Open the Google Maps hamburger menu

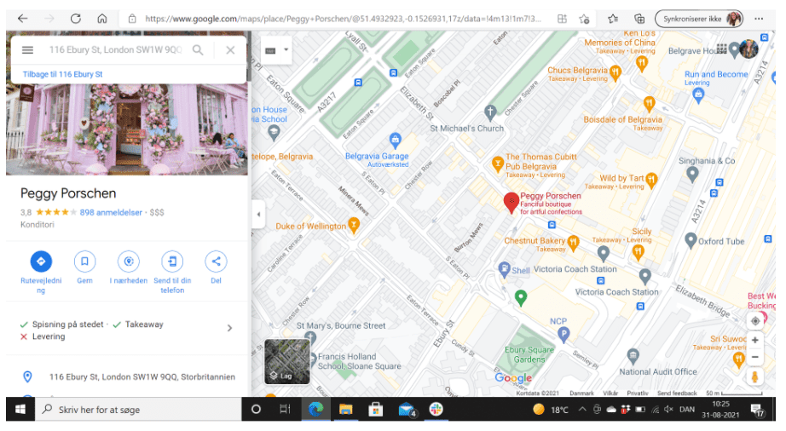coord(27,50)
